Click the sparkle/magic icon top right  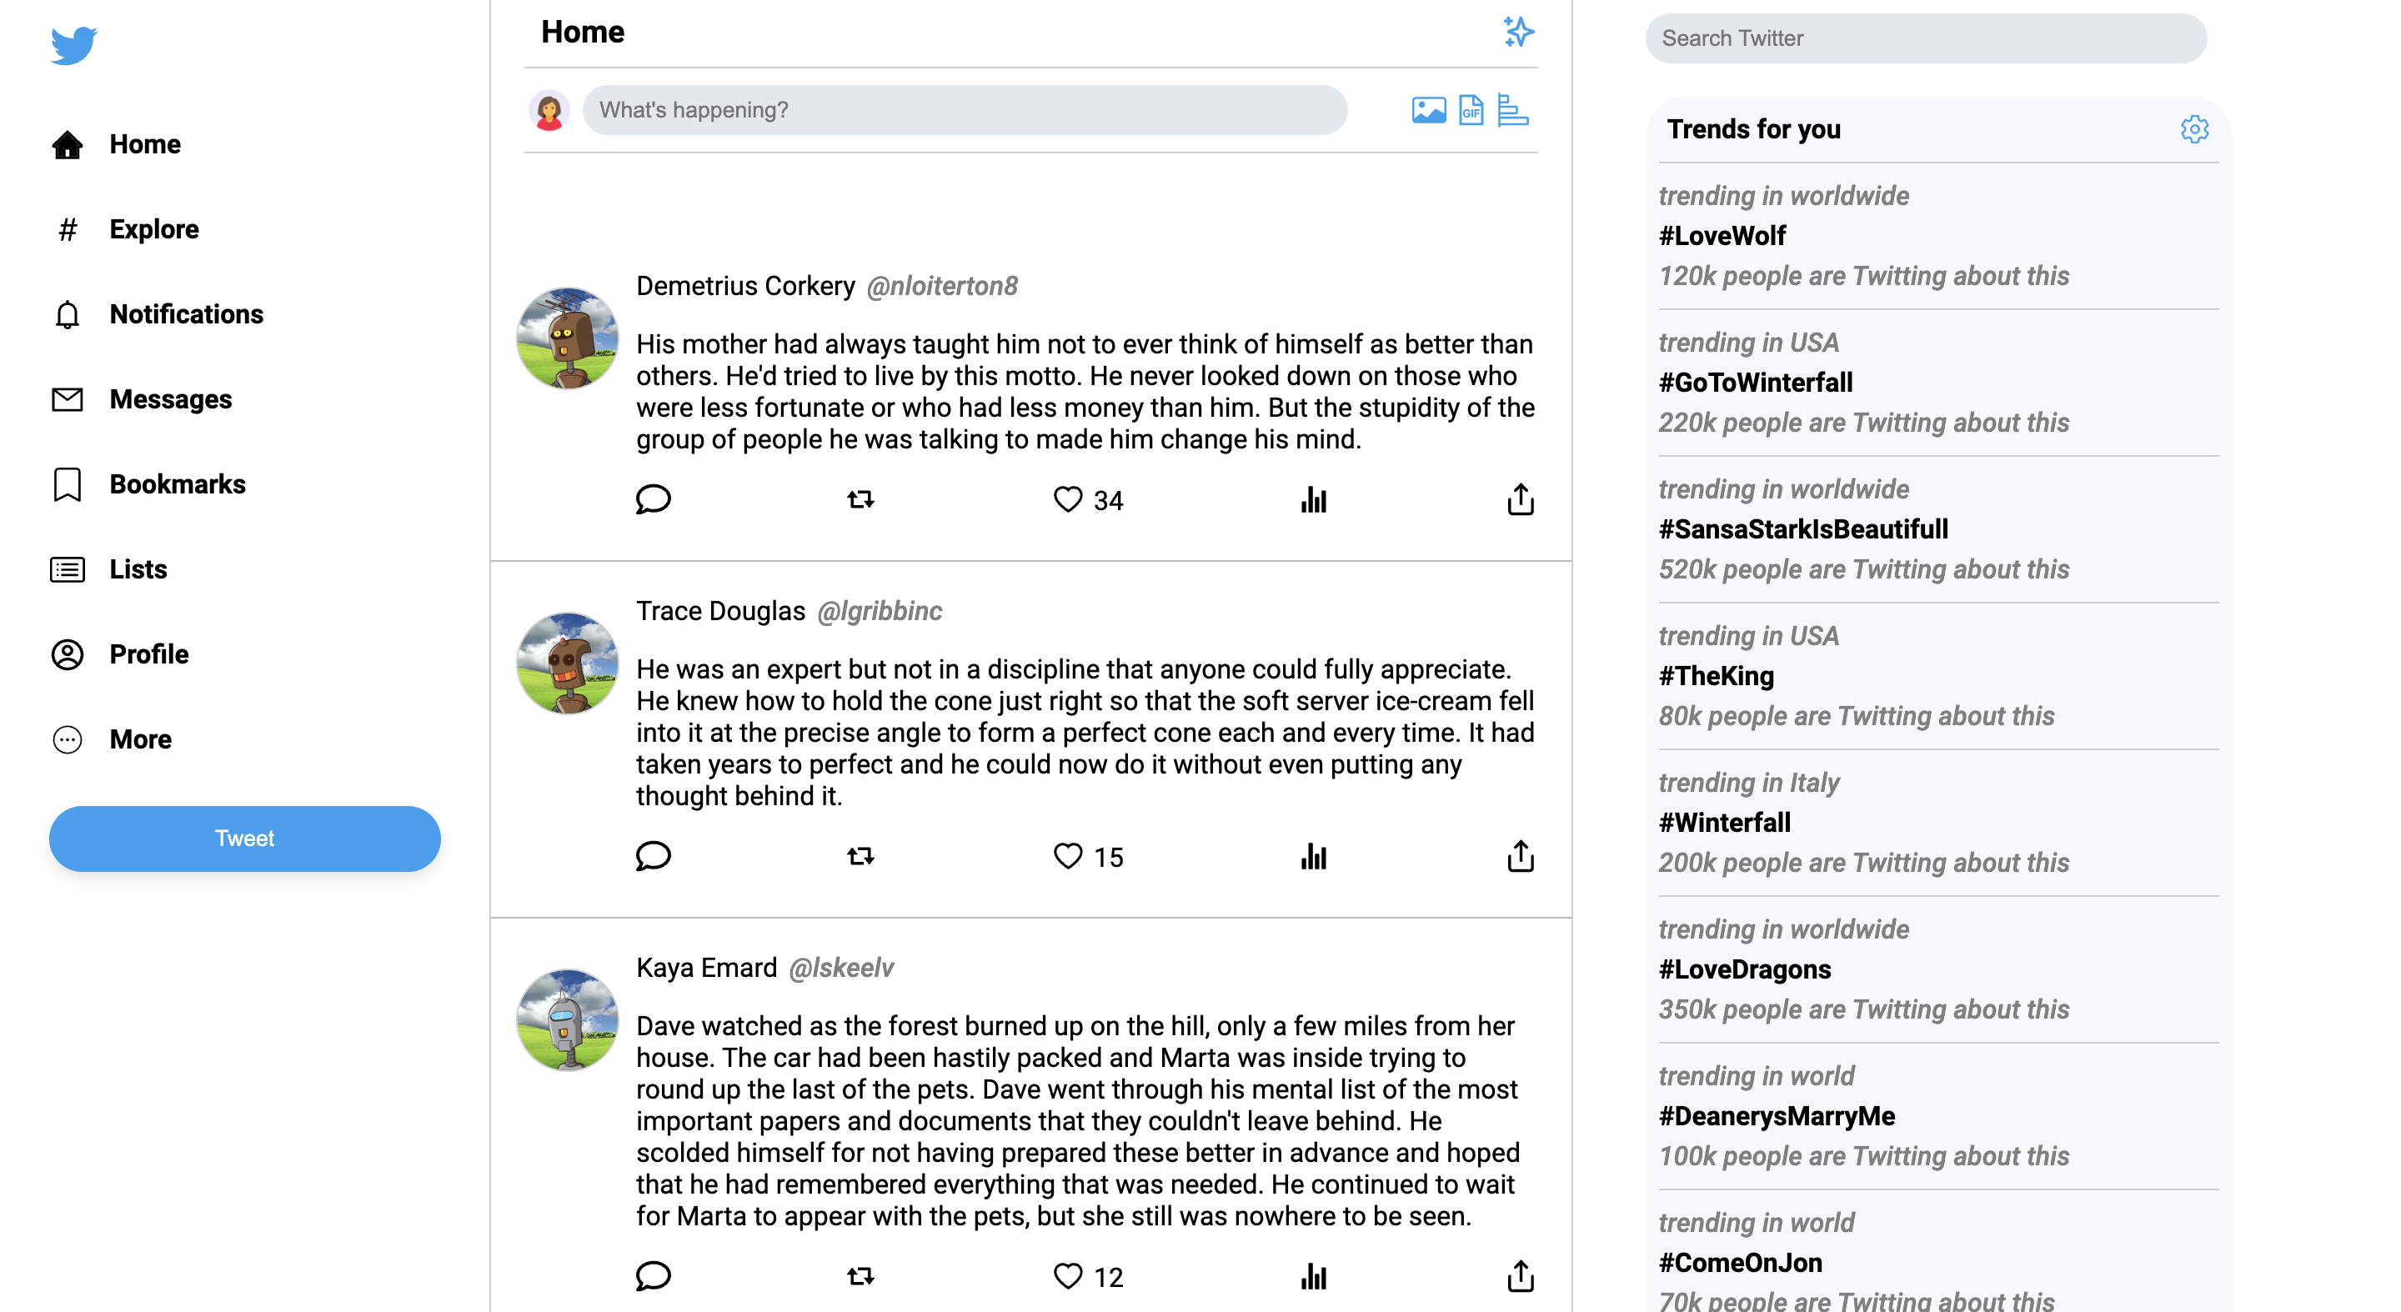(x=1517, y=33)
